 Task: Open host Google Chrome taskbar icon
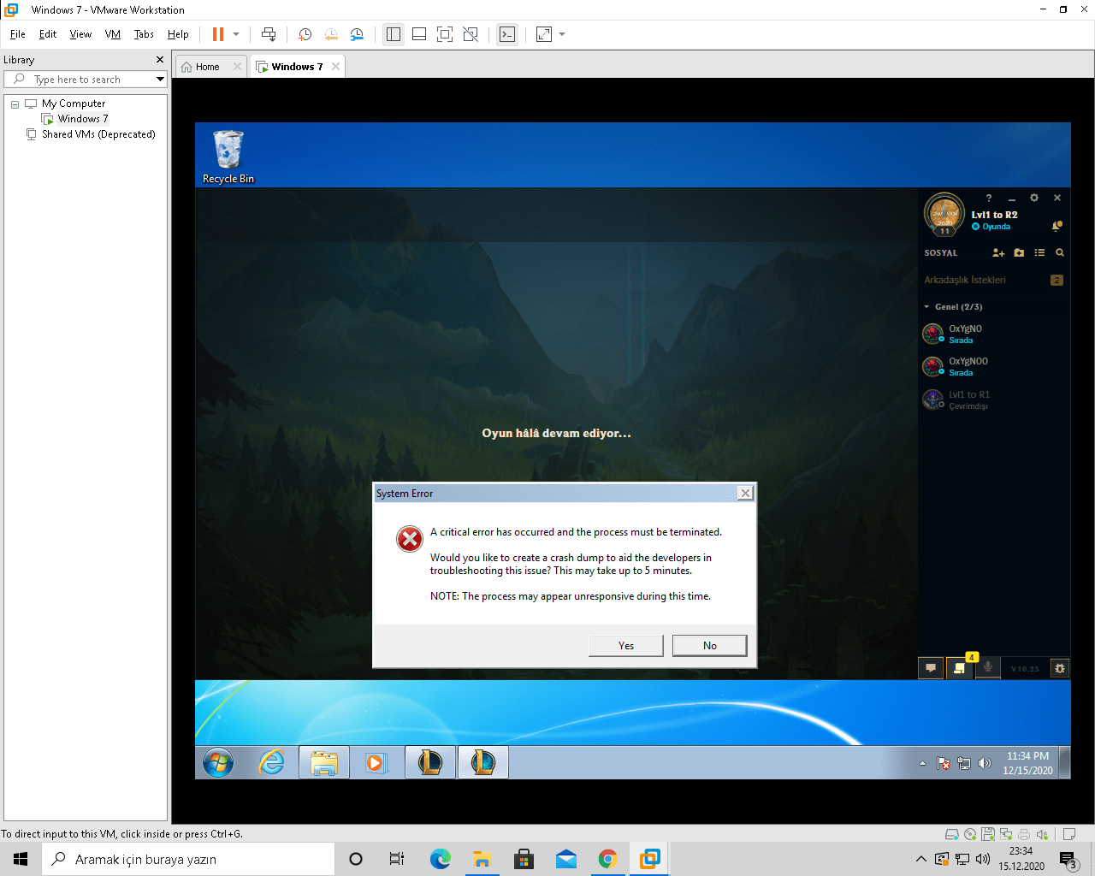click(x=607, y=859)
